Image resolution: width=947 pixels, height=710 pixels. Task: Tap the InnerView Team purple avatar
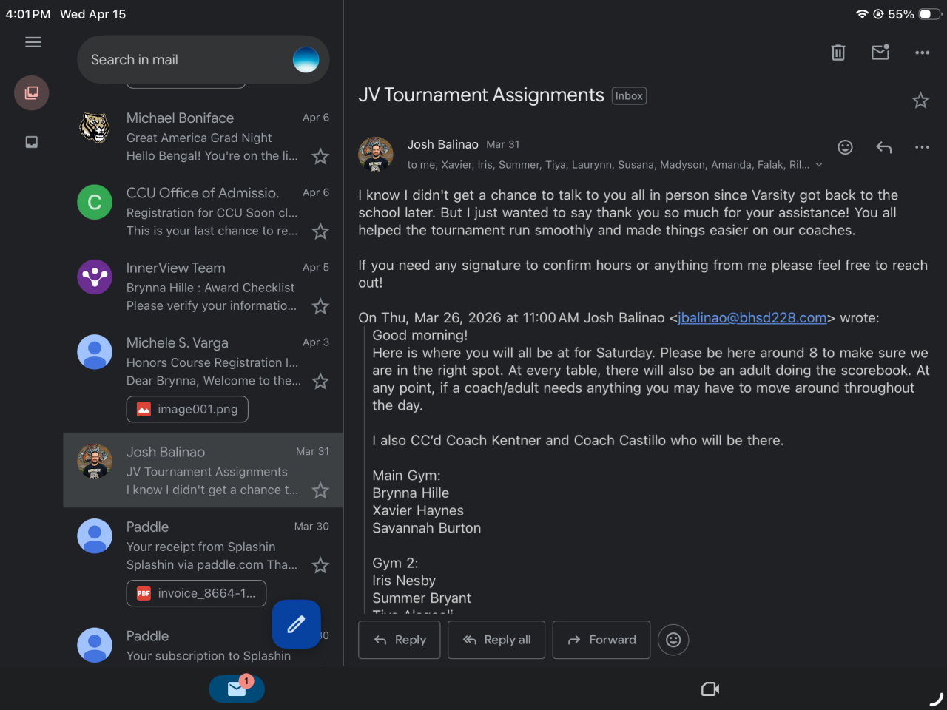(x=95, y=277)
